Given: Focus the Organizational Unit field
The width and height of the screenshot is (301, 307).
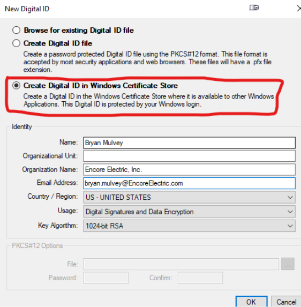Looking at the screenshot, I should (189, 156).
